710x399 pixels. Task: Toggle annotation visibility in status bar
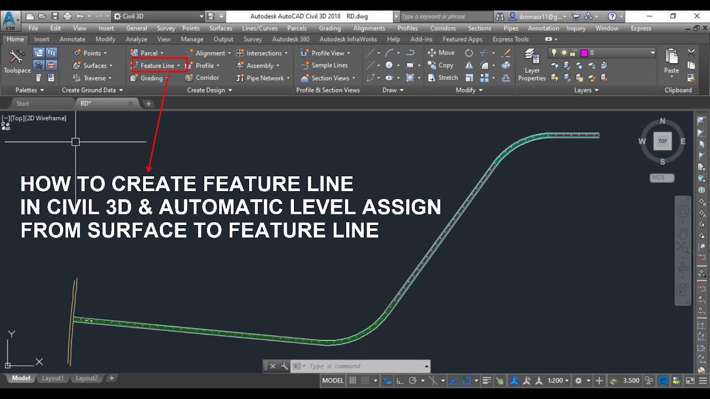tap(514, 381)
